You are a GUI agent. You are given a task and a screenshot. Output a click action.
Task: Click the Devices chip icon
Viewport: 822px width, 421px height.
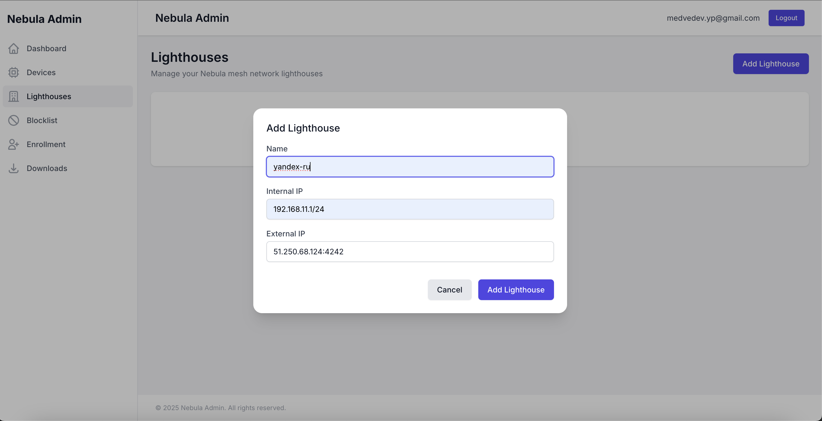(13, 72)
